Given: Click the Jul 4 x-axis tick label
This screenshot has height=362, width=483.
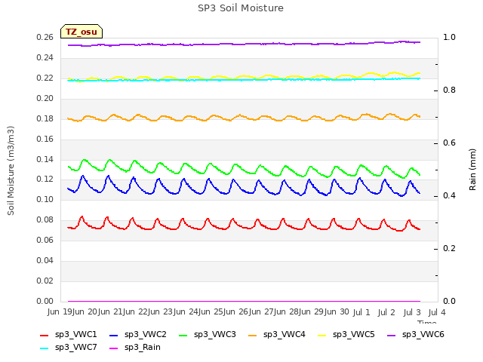Looking at the screenshot, I should coord(437,312).
